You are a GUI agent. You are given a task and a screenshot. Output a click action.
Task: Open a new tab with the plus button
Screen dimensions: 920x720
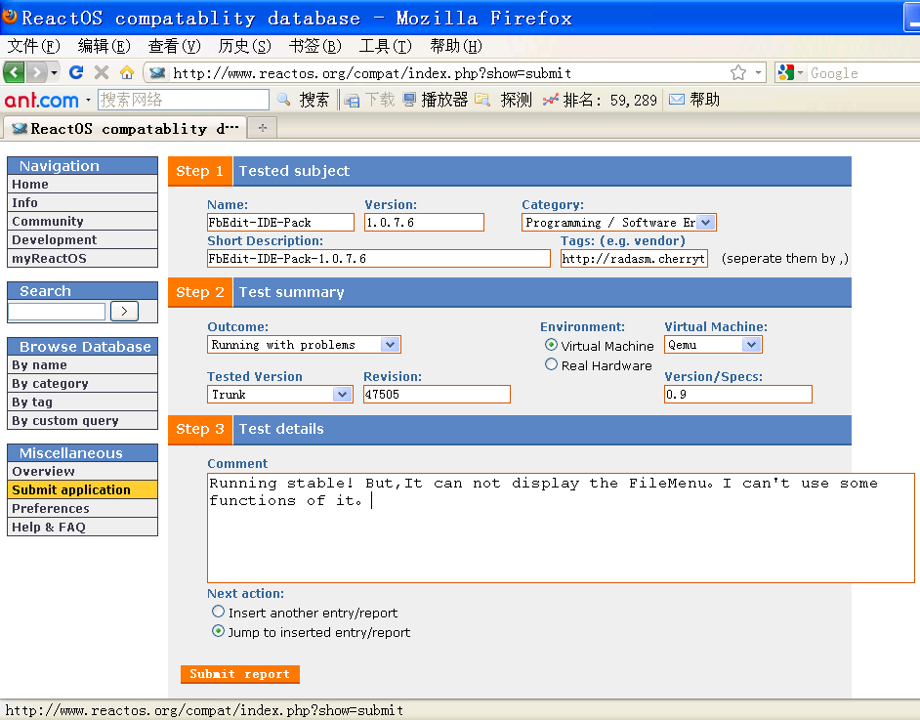point(263,127)
